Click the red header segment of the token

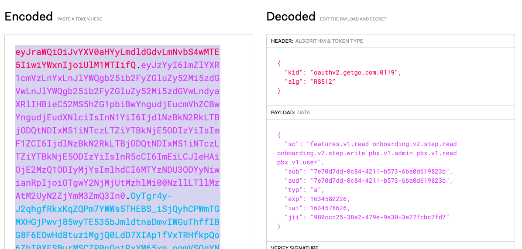[117, 59]
